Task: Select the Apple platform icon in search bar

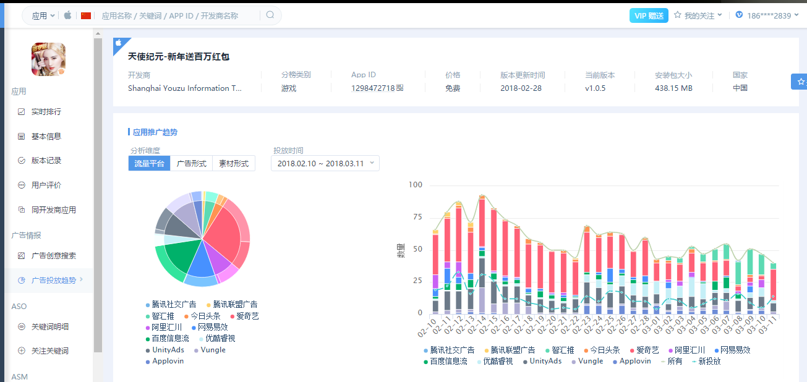Action: coord(67,15)
